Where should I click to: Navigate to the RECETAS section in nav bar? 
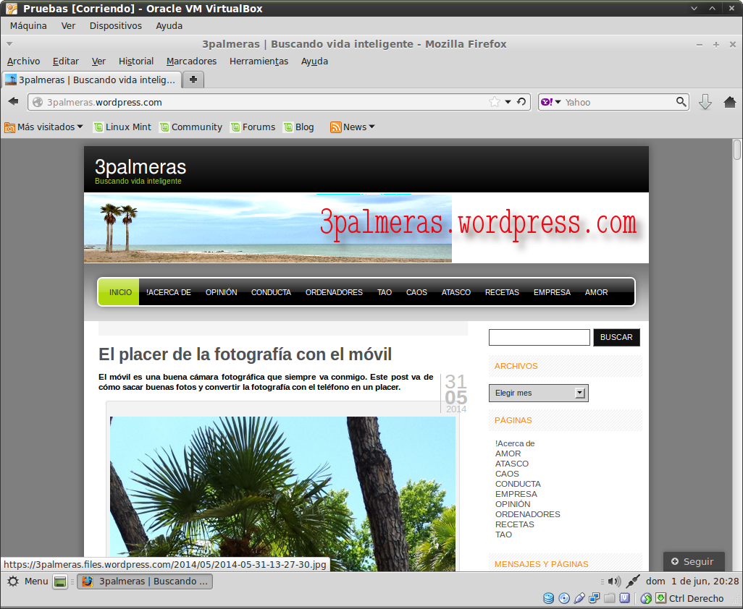(x=502, y=292)
